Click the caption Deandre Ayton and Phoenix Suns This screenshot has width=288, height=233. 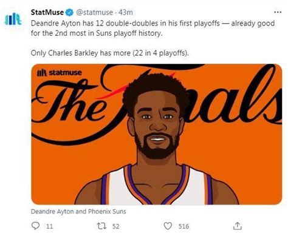78,212
